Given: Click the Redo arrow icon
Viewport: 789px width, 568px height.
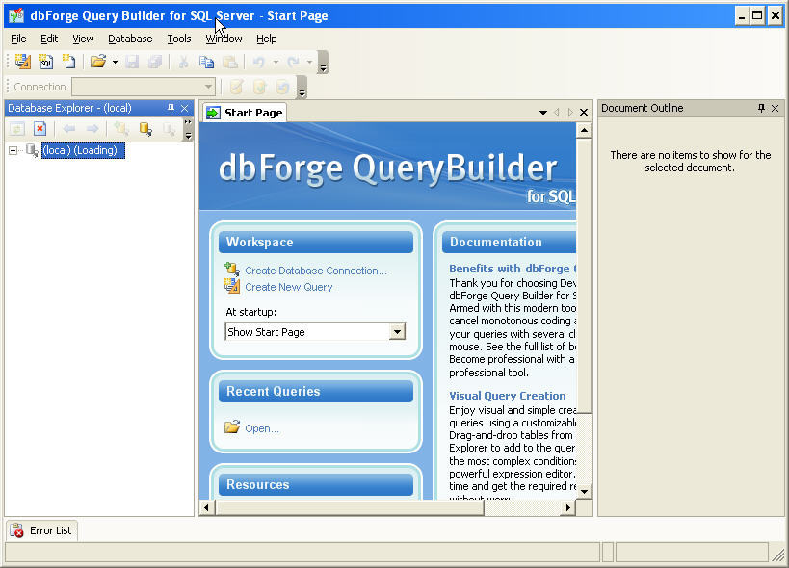Looking at the screenshot, I should [x=294, y=62].
